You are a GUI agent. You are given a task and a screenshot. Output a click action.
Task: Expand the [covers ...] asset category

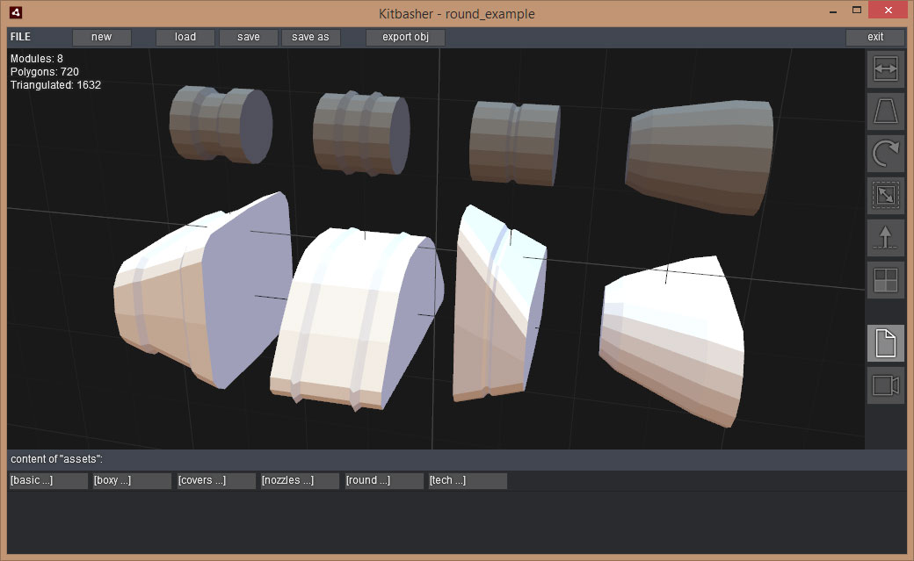pos(216,480)
